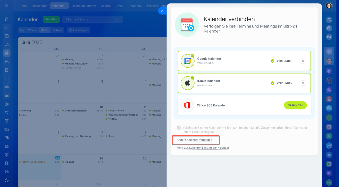
Task: Select the date 24 calendar cell number
Action: [101, 158]
